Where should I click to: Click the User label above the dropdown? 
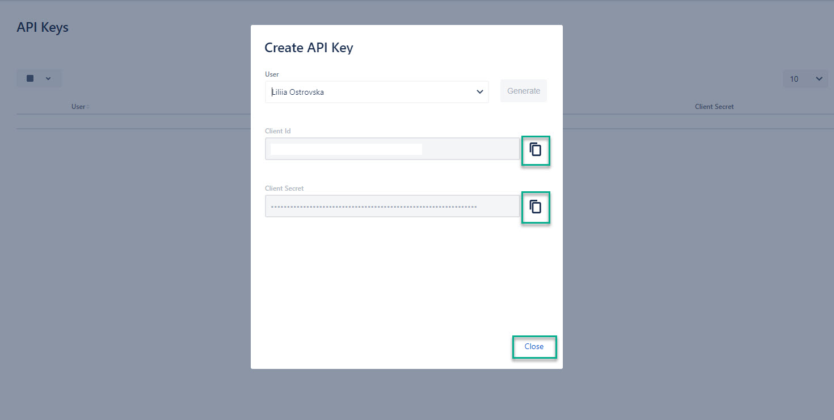tap(272, 74)
